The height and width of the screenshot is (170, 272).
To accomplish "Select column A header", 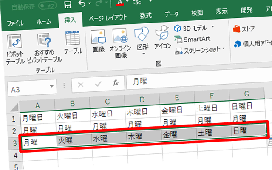I will tap(37, 105).
